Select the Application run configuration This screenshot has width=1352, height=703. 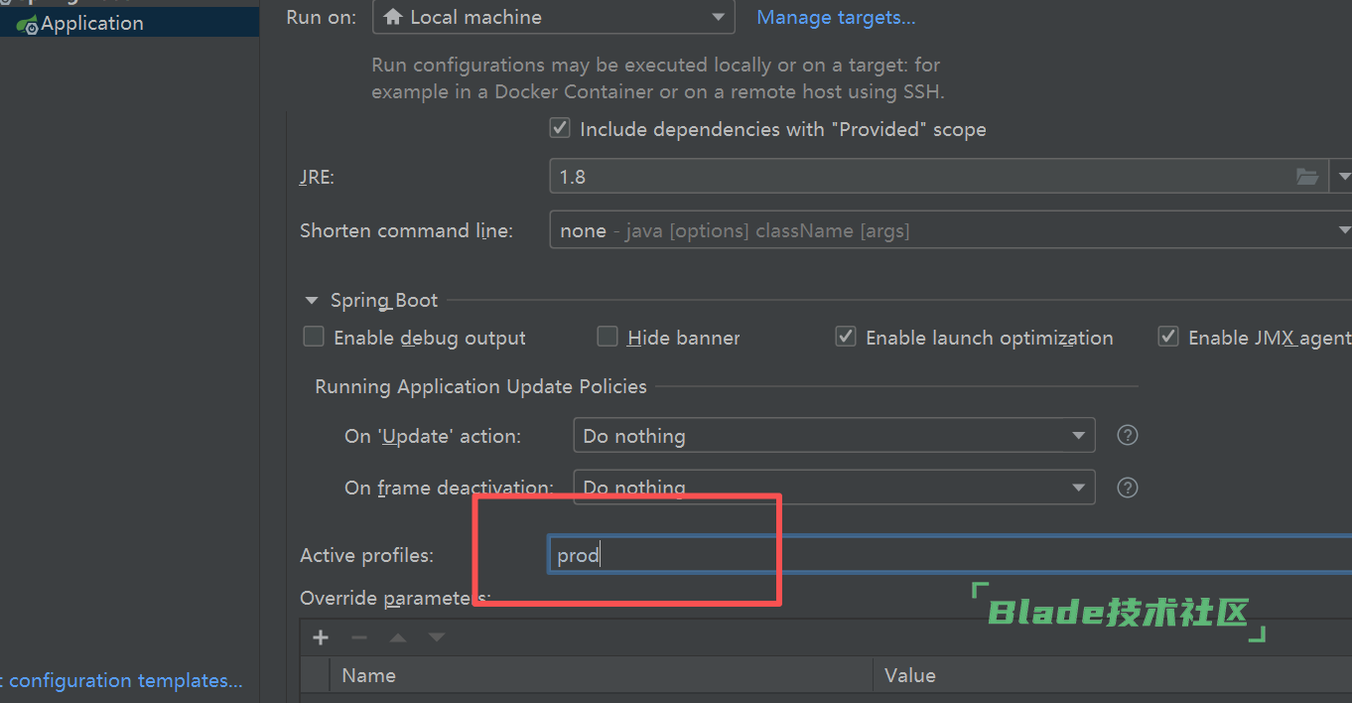91,23
